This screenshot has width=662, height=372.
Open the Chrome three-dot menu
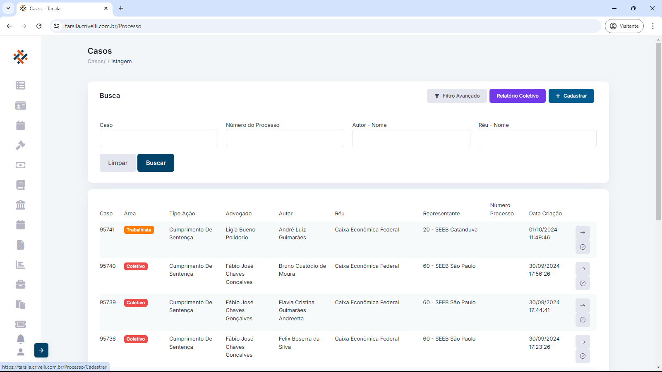653,26
